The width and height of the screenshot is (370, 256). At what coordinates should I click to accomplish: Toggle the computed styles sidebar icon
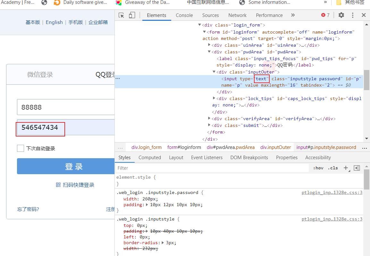click(x=357, y=168)
